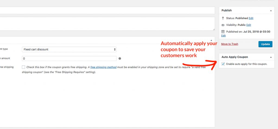This screenshot has width=278, height=129.
Task: Edit the published date
Action: 223,36
